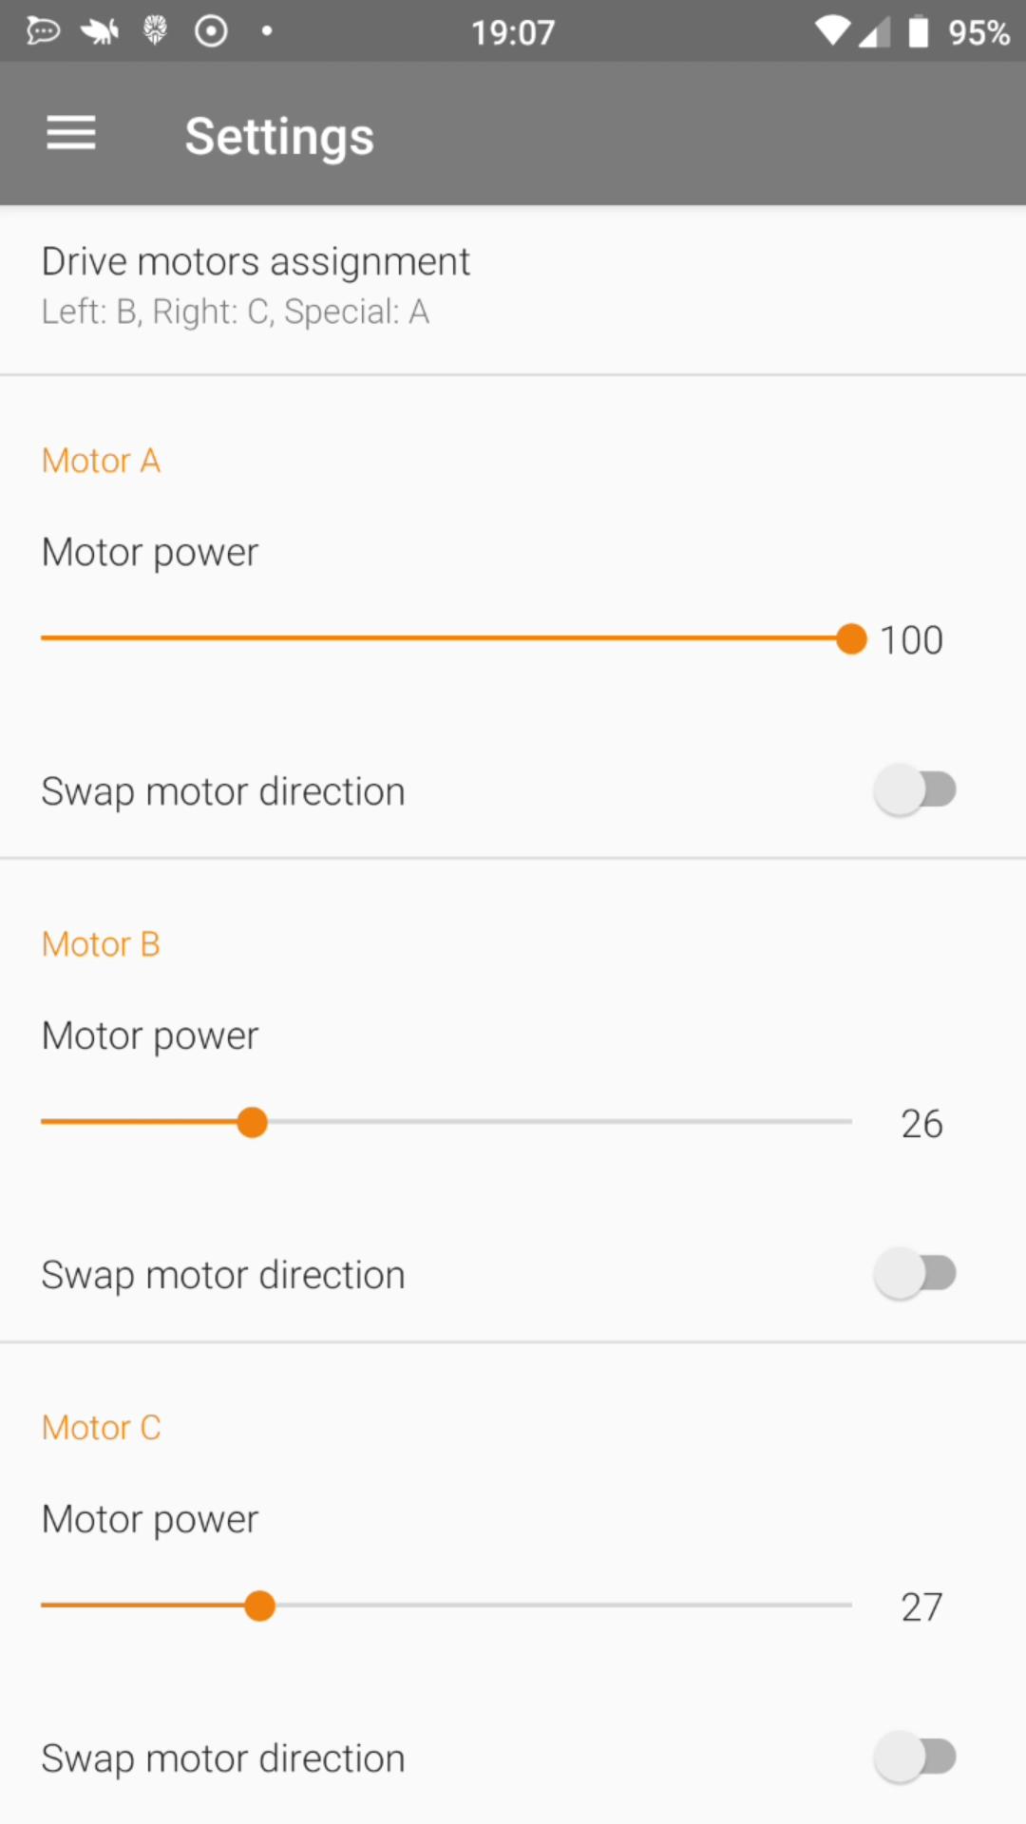The image size is (1026, 1824).
Task: Click the Motor A power slider handle
Action: pos(851,639)
